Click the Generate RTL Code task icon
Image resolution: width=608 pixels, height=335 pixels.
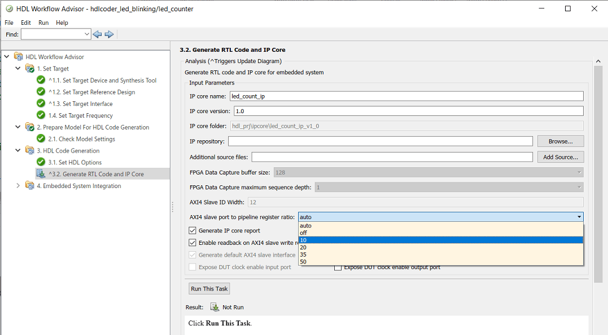click(x=41, y=174)
